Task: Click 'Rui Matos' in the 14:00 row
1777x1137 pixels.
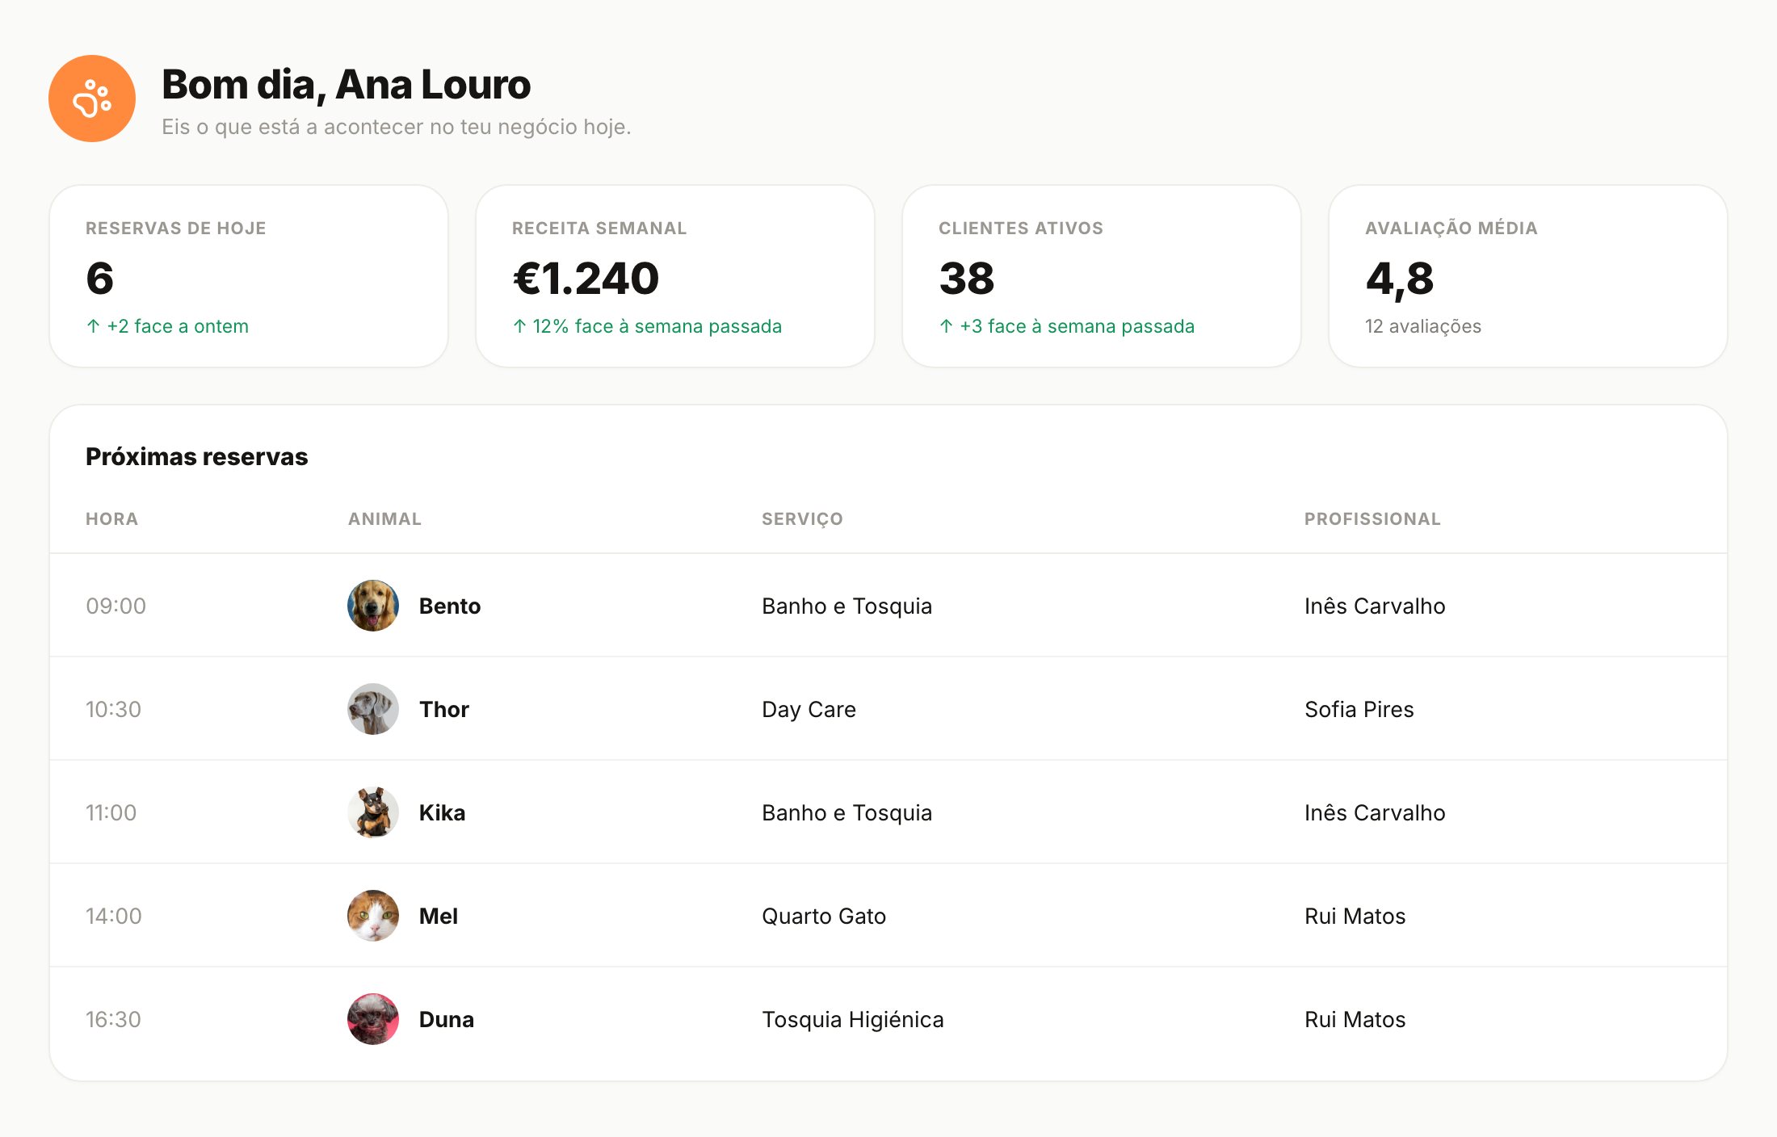Action: (1355, 917)
